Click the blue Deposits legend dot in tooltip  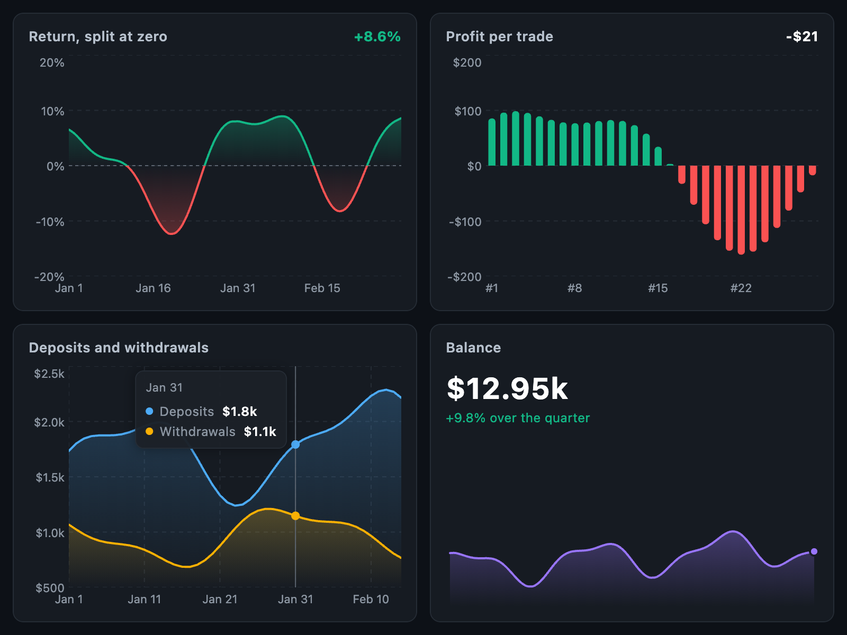coord(149,411)
